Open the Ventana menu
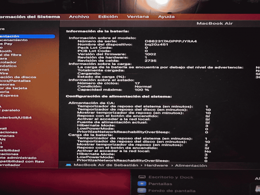This screenshot has width=260, height=195. 138,17
